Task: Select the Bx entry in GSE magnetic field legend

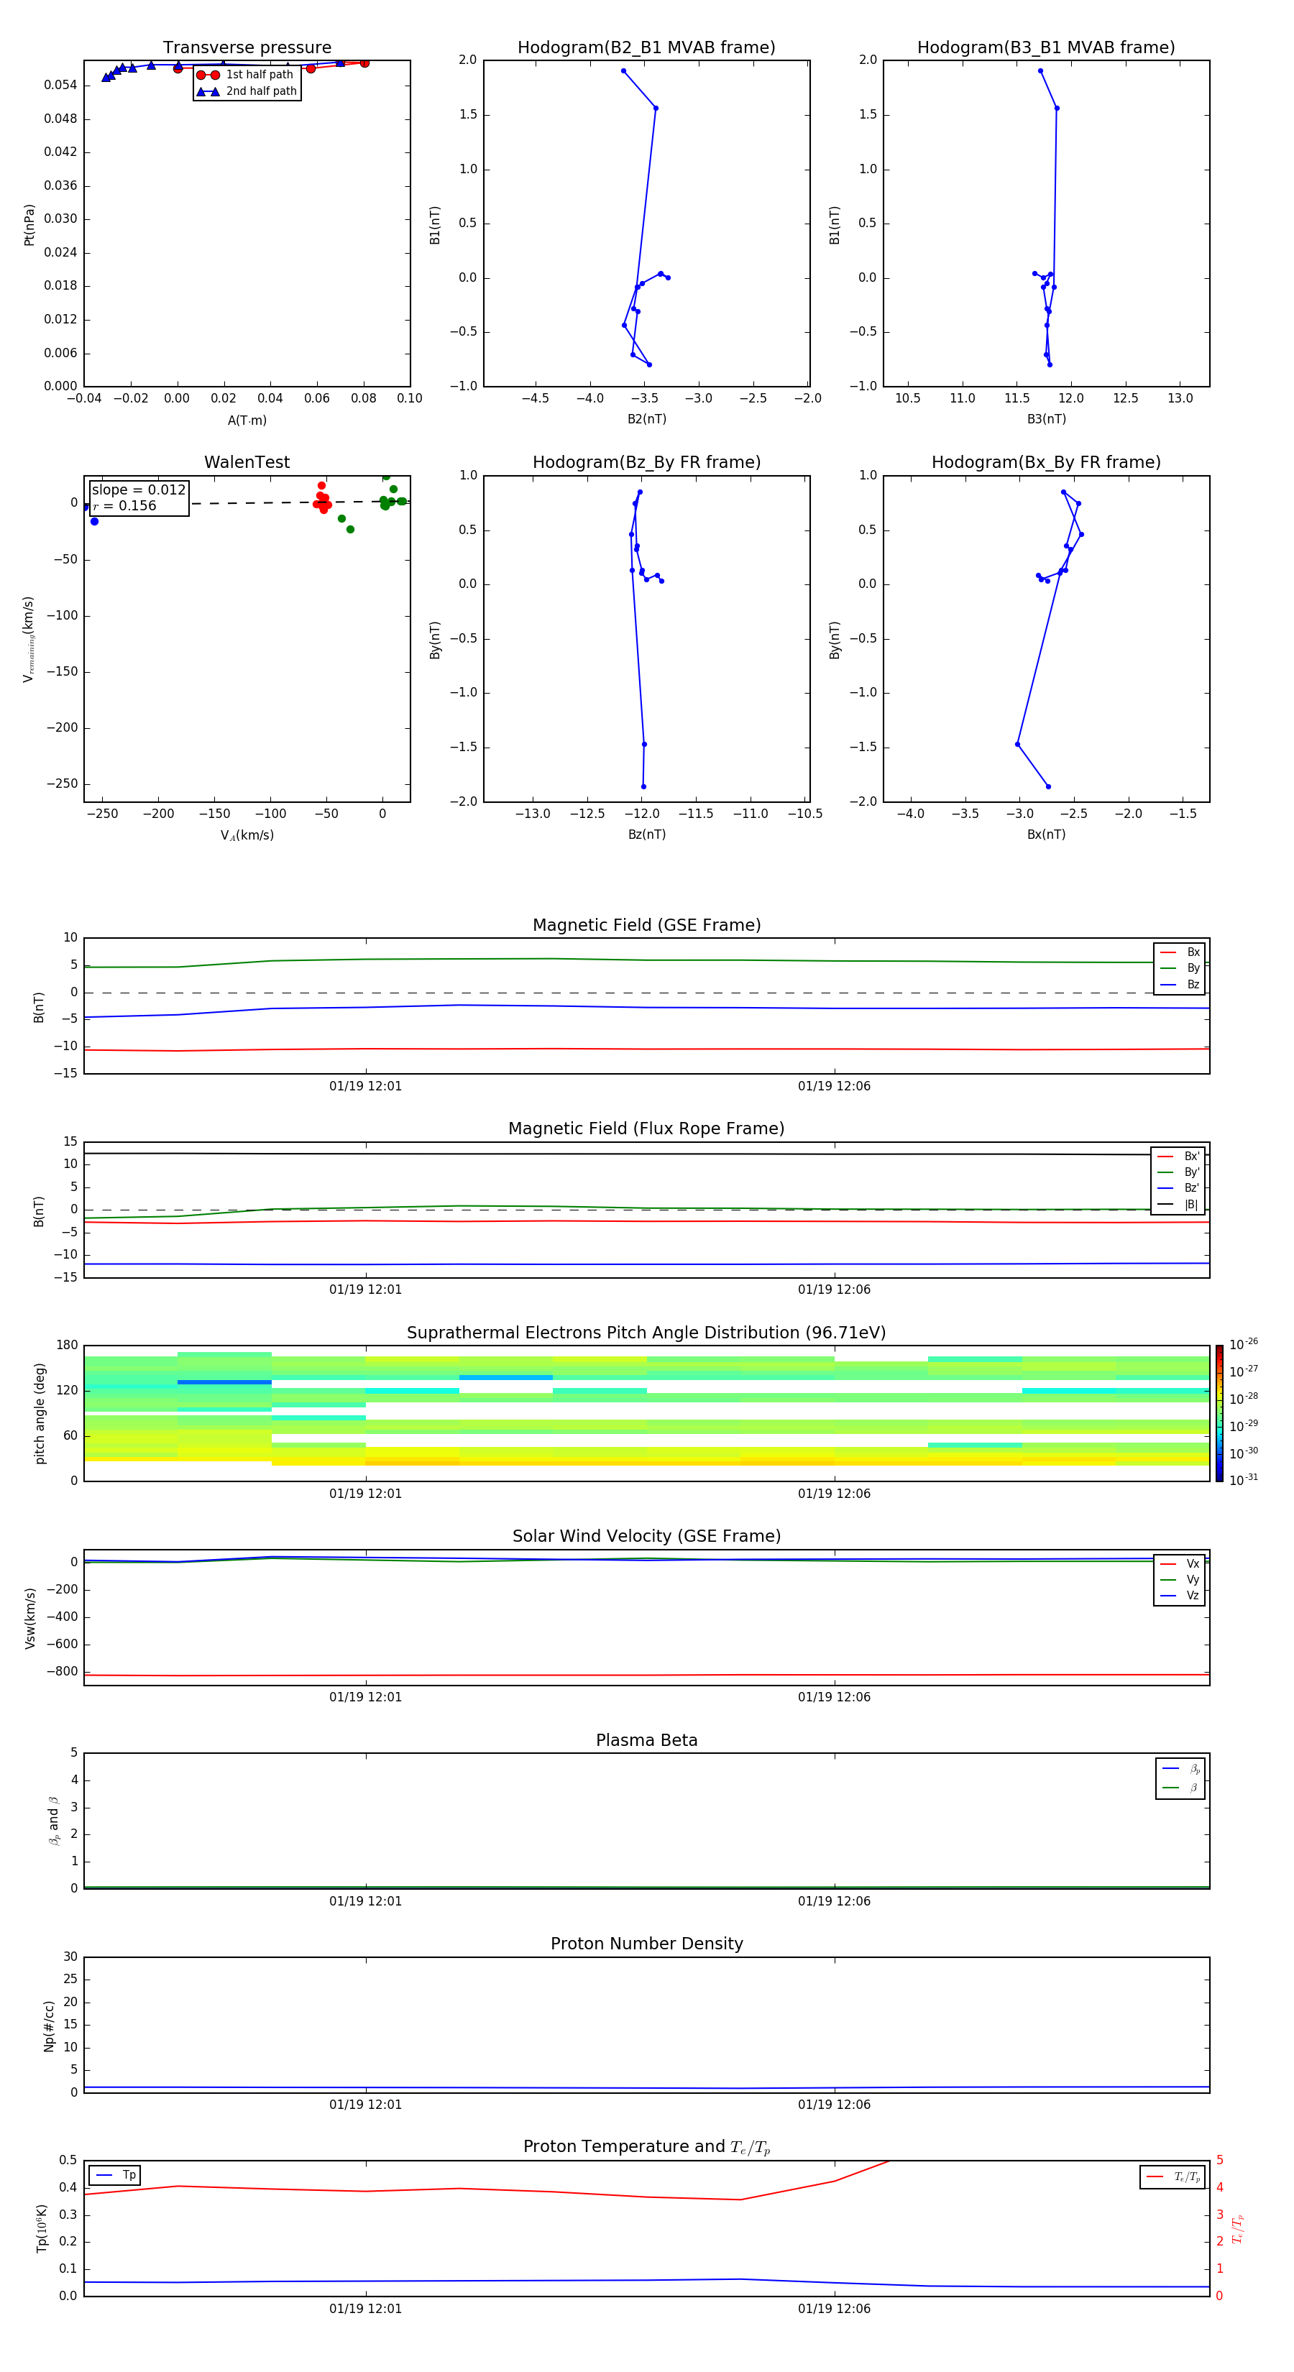Action: (x=1180, y=952)
